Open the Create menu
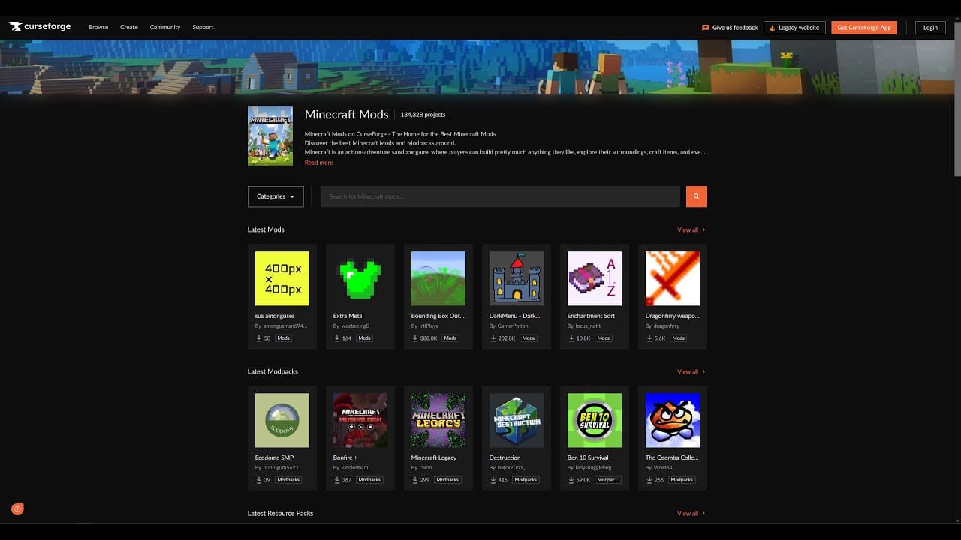The height and width of the screenshot is (540, 961). [x=129, y=27]
